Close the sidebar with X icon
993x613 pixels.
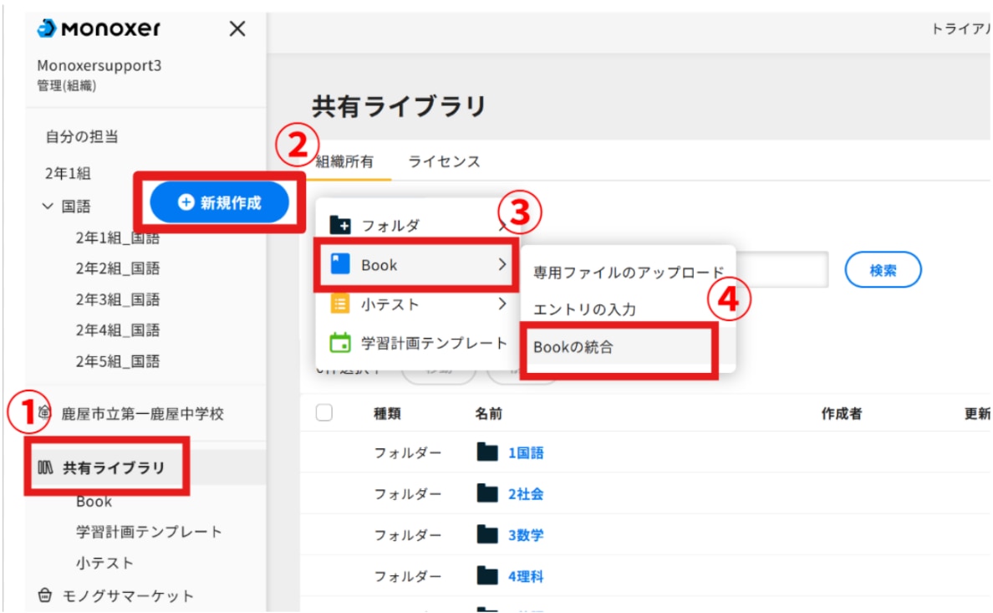point(237,29)
